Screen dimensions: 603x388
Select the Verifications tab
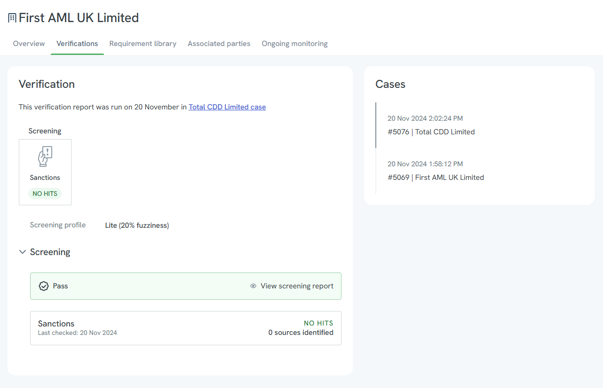click(x=77, y=44)
